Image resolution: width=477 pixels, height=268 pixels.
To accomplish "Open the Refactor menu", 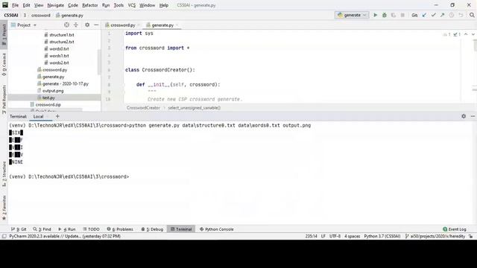I will point(90,5).
